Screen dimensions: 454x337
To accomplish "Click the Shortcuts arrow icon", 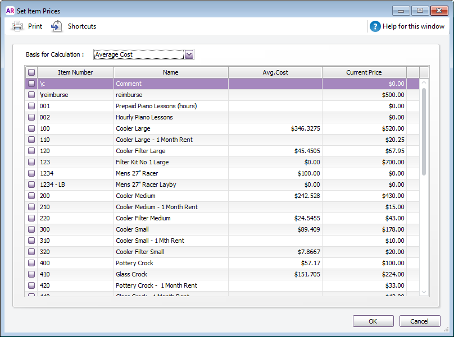I will [x=57, y=26].
